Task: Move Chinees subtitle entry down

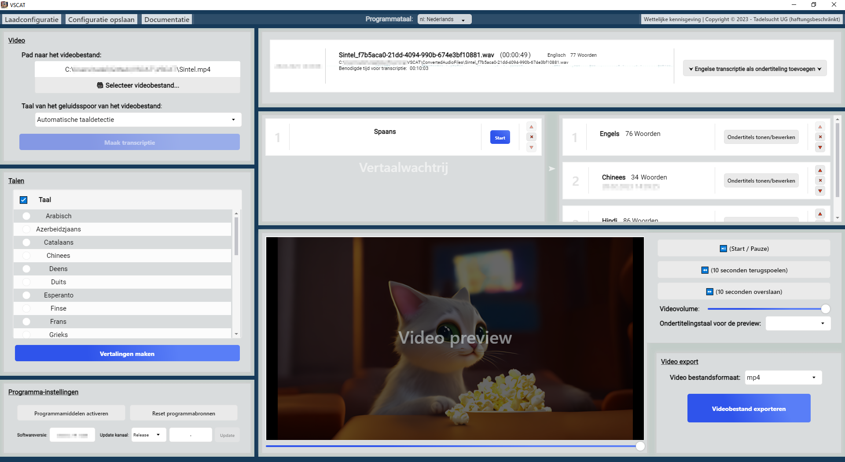Action: coord(820,191)
